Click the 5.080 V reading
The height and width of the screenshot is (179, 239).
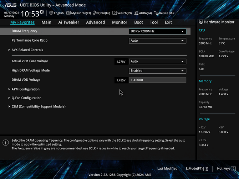coord(223,132)
